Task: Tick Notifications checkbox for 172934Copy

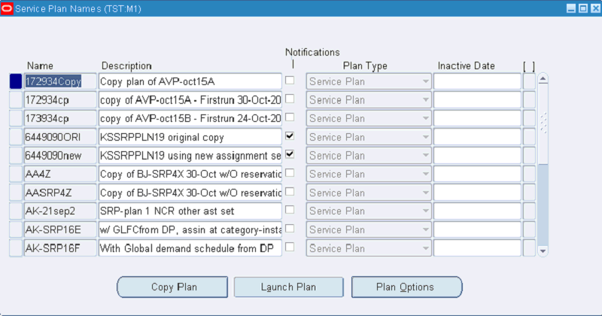Action: coord(290,81)
